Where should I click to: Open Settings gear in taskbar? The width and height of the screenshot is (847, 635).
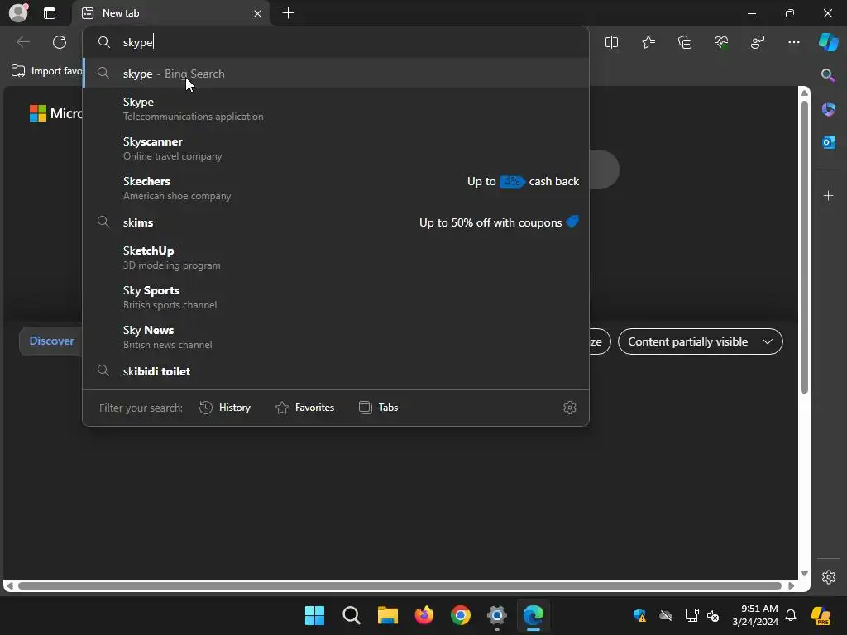pyautogui.click(x=496, y=615)
